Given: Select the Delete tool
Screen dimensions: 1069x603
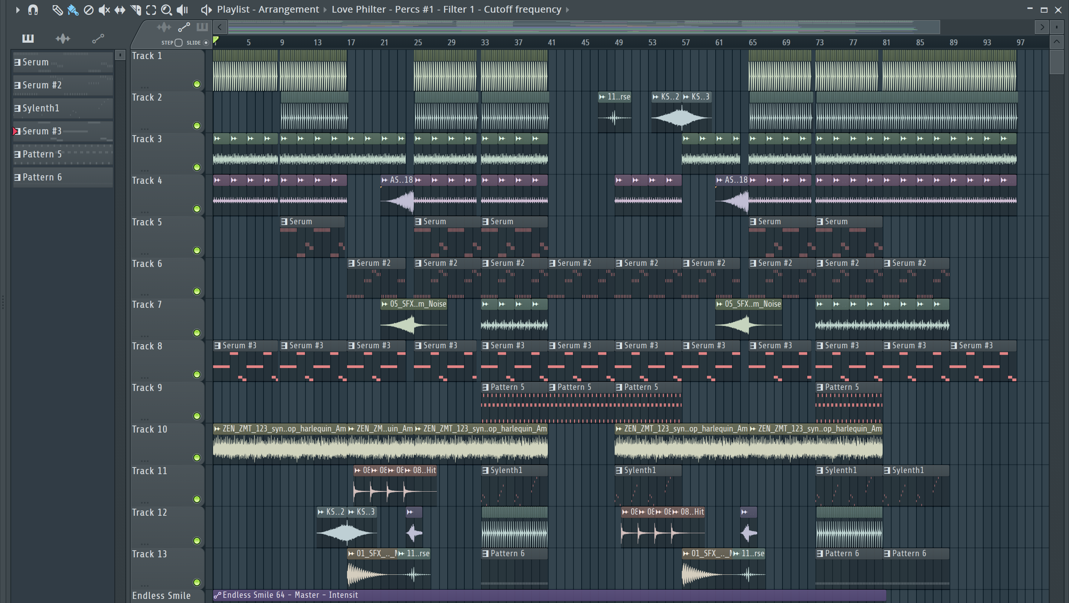Looking at the screenshot, I should point(88,10).
